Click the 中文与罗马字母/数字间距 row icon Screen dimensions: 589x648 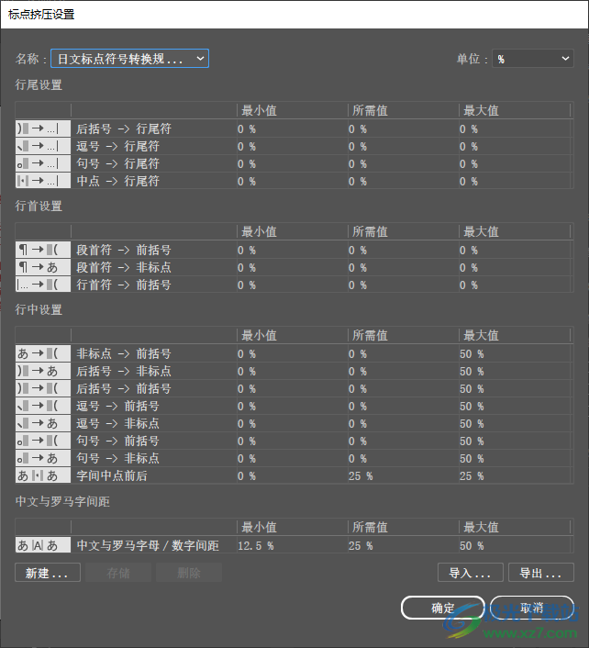point(43,545)
